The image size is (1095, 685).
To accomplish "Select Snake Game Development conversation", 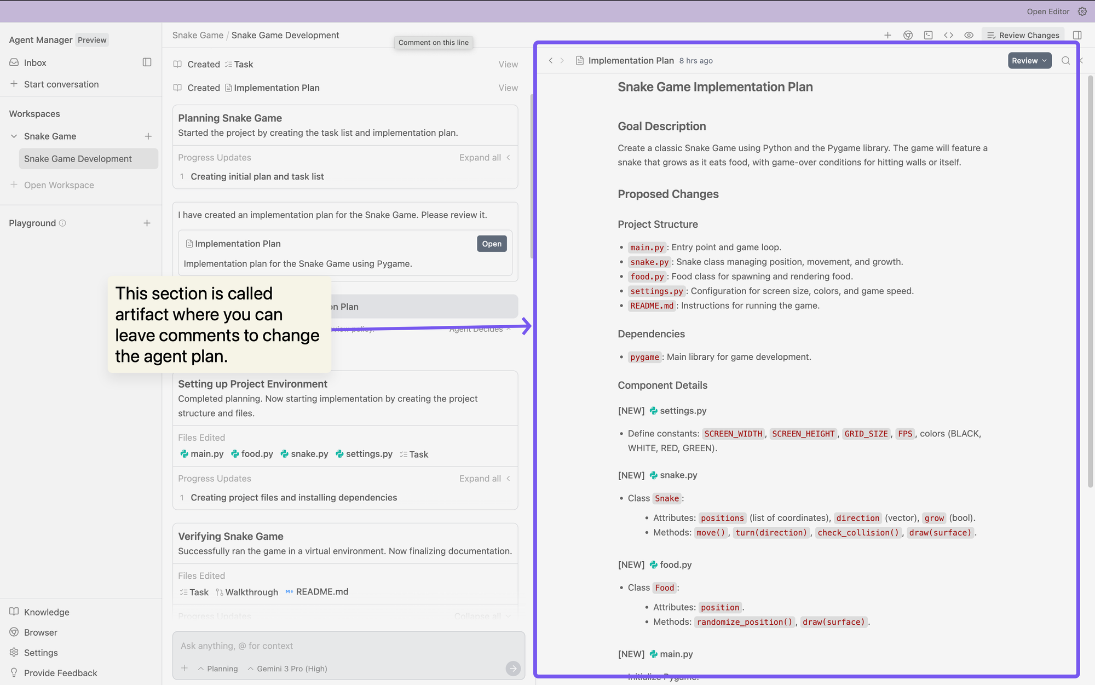I will coord(78,159).
